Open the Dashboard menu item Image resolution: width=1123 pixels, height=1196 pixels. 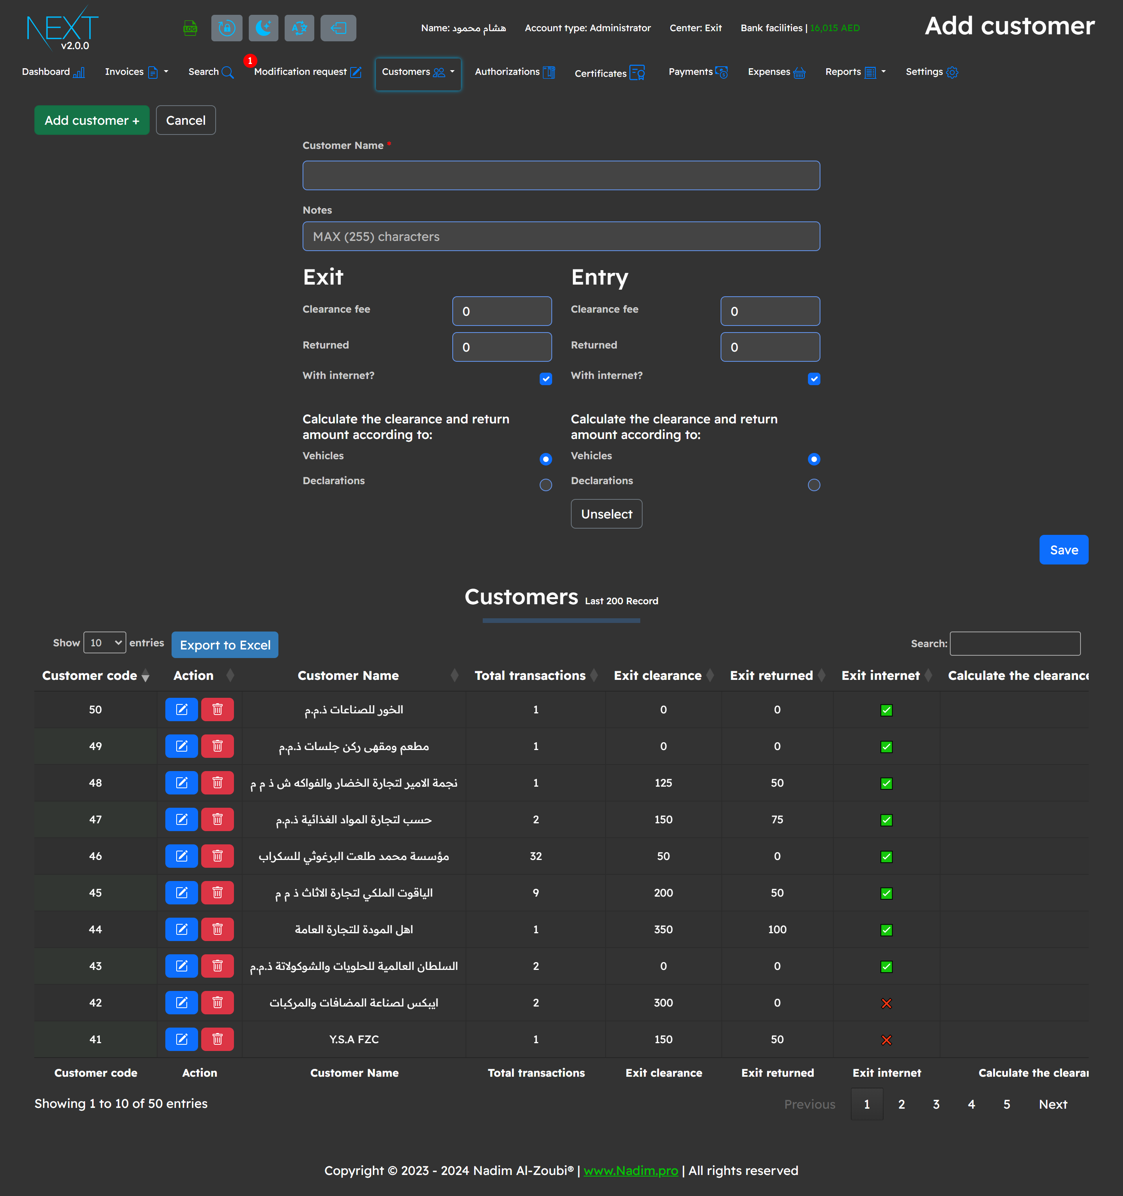[x=53, y=72]
